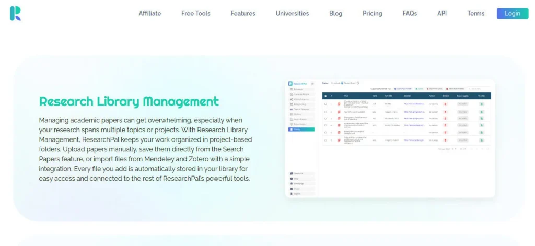This screenshot has height=246, width=535.
Task: Open the Affiliate page
Action: [x=150, y=13]
